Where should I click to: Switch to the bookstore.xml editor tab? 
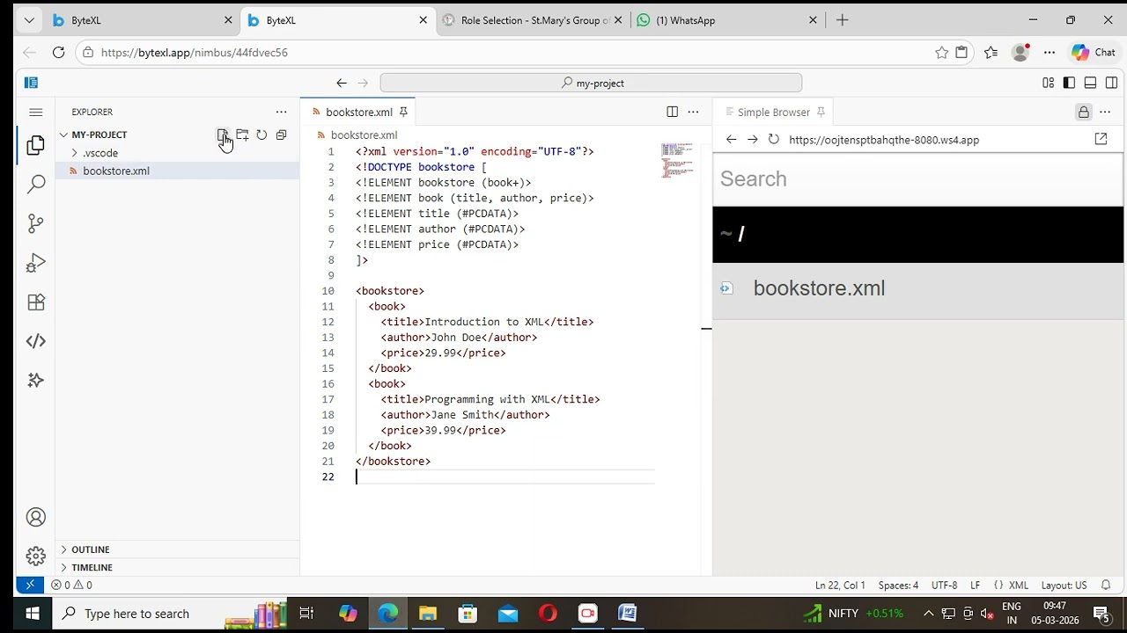click(358, 112)
